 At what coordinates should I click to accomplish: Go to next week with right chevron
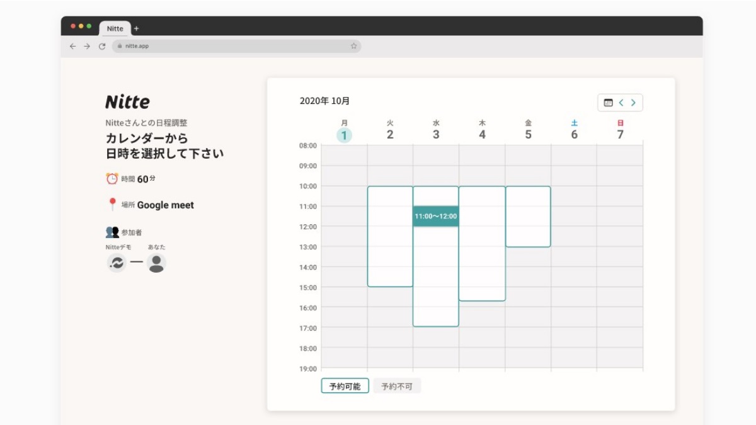633,103
